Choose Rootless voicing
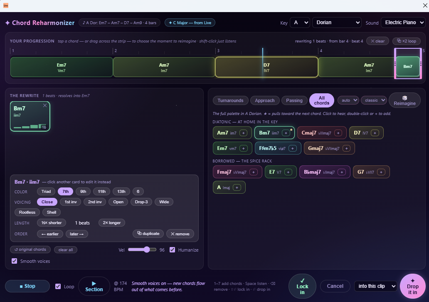429x302 pixels. click(27, 212)
